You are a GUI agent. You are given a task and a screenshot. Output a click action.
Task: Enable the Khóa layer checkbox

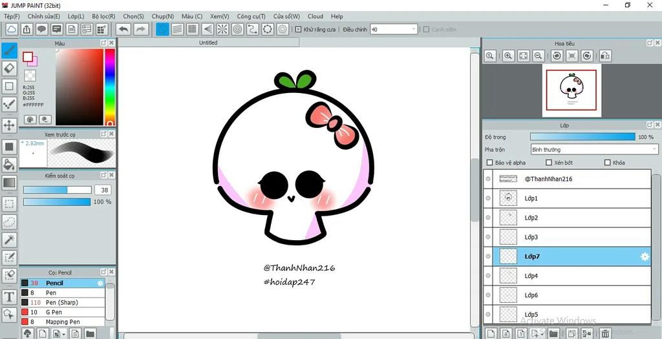(x=608, y=162)
